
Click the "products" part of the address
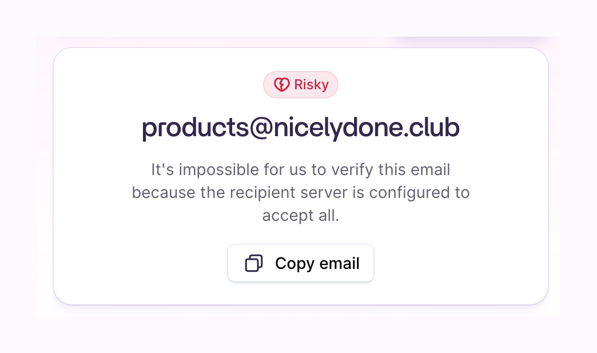(x=195, y=128)
